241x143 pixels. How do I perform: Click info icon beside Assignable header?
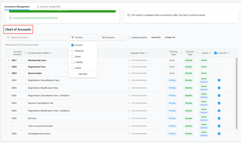(x=229, y=53)
